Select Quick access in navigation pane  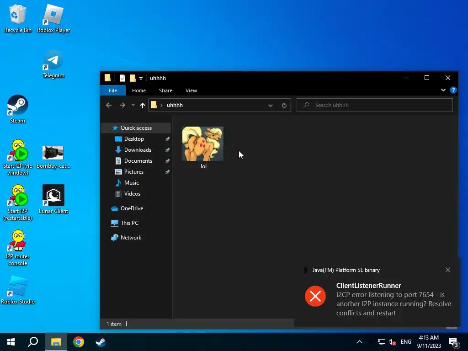point(136,128)
